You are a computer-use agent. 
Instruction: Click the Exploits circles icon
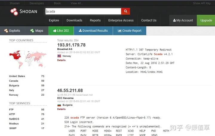(x=6, y=30)
